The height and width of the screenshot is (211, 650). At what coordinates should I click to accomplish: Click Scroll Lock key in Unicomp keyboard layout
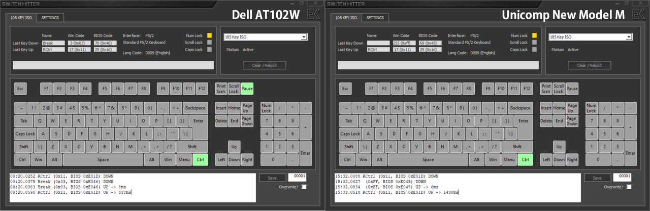[559, 89]
